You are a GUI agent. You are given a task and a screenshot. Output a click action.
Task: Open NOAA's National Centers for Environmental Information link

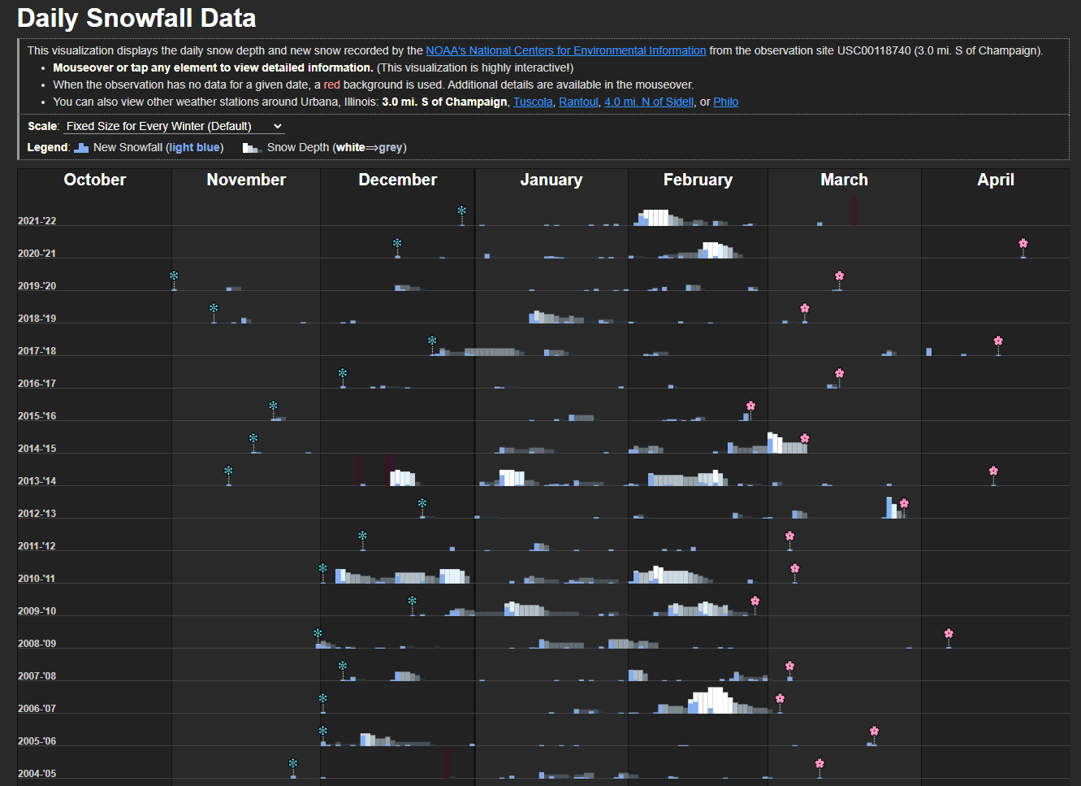[566, 50]
